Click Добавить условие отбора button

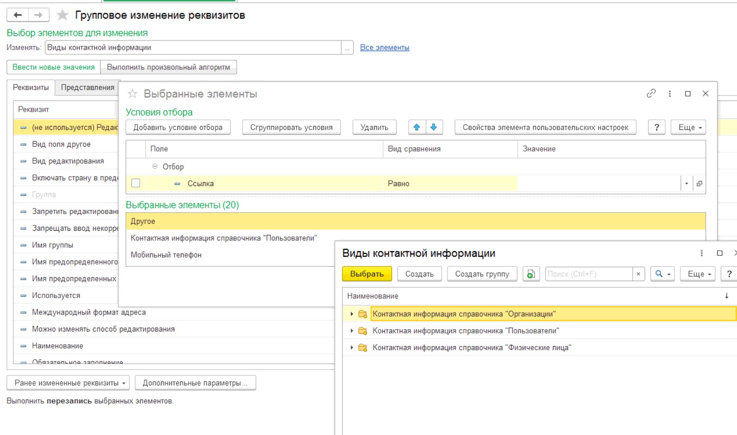(x=178, y=127)
